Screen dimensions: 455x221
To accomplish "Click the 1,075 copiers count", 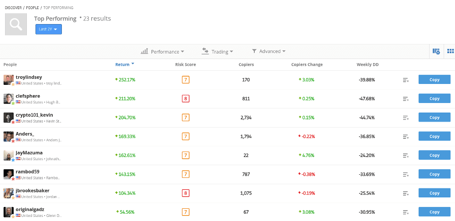I will (246, 193).
